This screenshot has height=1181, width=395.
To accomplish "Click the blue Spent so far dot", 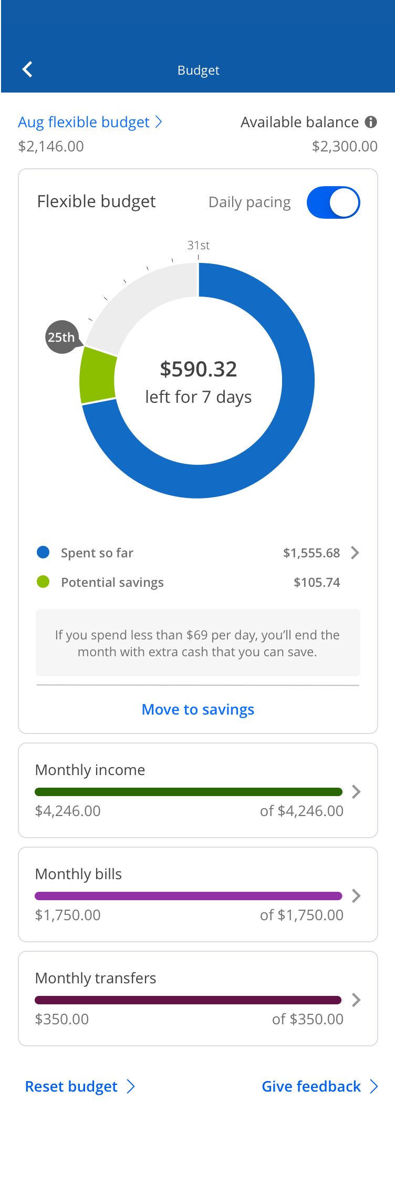I will 43,552.
